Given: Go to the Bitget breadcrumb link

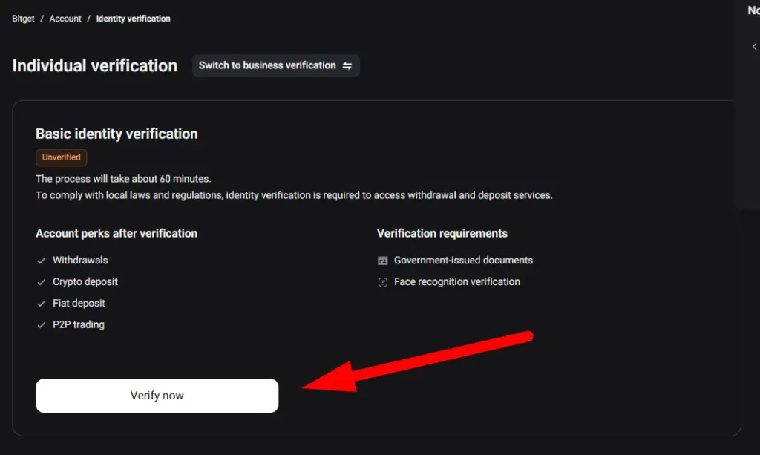Looking at the screenshot, I should coord(23,19).
